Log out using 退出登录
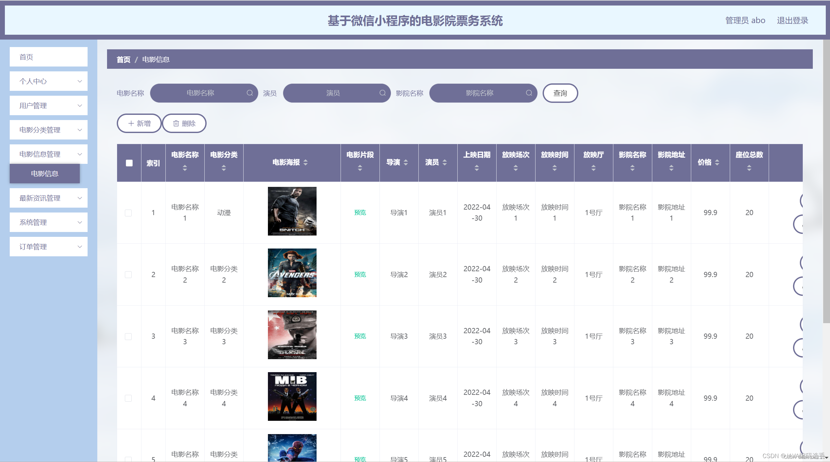The image size is (830, 462). (x=792, y=20)
